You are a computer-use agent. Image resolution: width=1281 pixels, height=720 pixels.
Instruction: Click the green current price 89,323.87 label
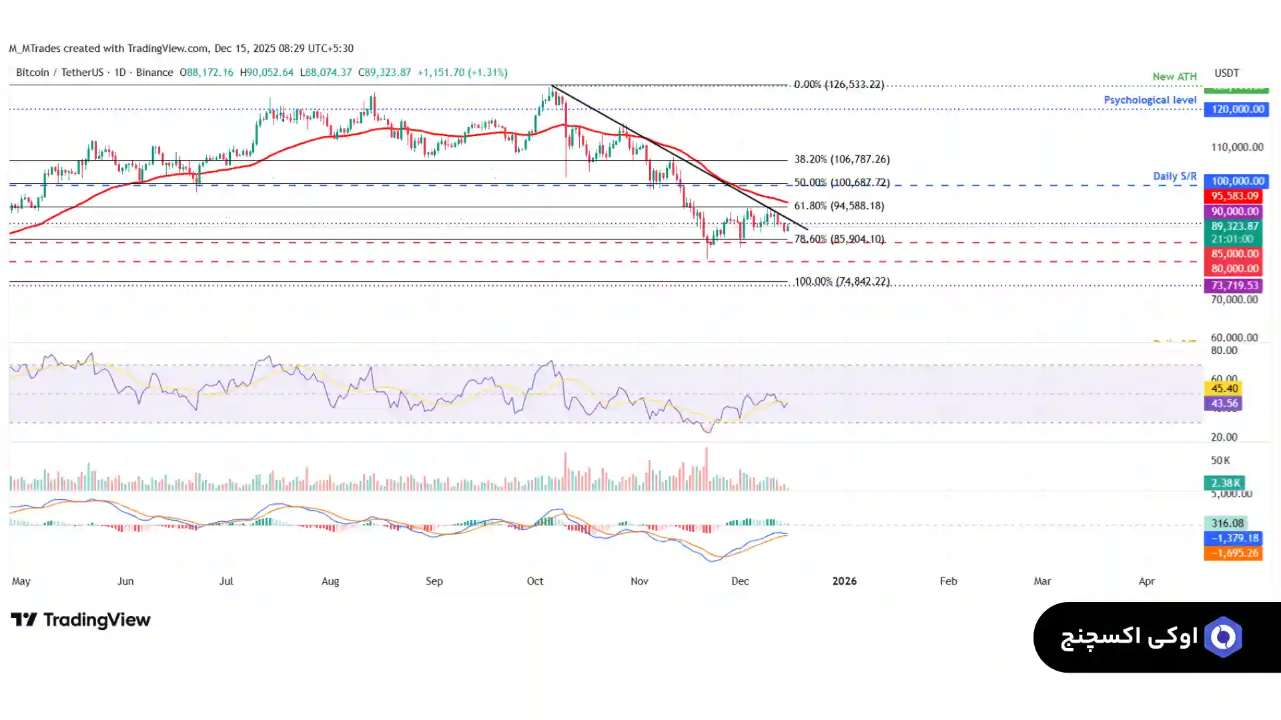pos(1234,227)
